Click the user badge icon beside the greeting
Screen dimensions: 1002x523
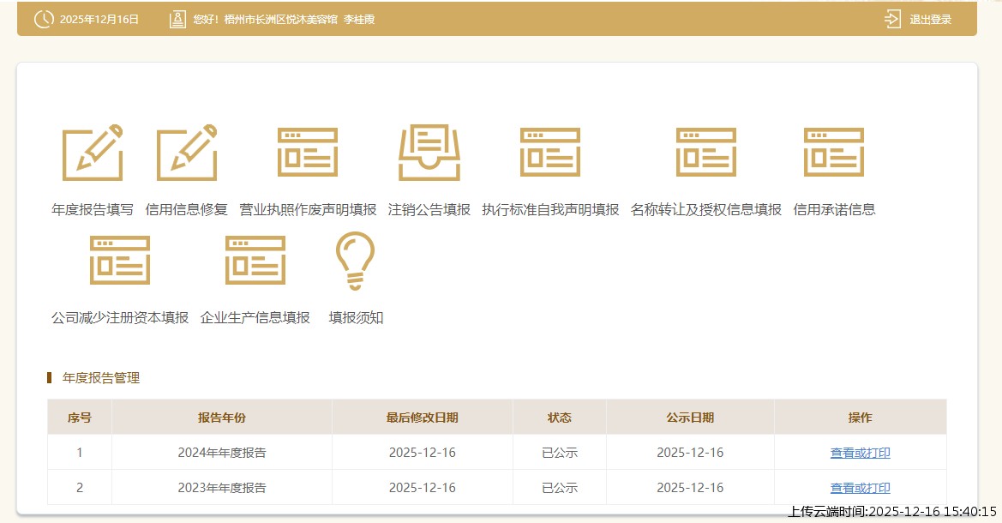pos(177,19)
